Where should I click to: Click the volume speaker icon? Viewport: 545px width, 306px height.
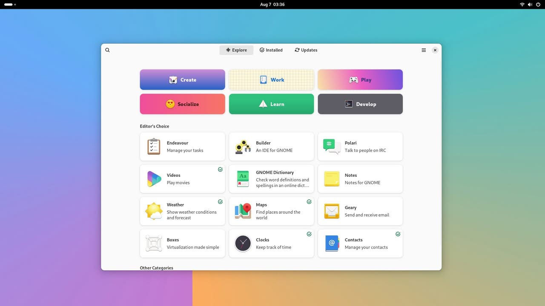click(x=530, y=4)
